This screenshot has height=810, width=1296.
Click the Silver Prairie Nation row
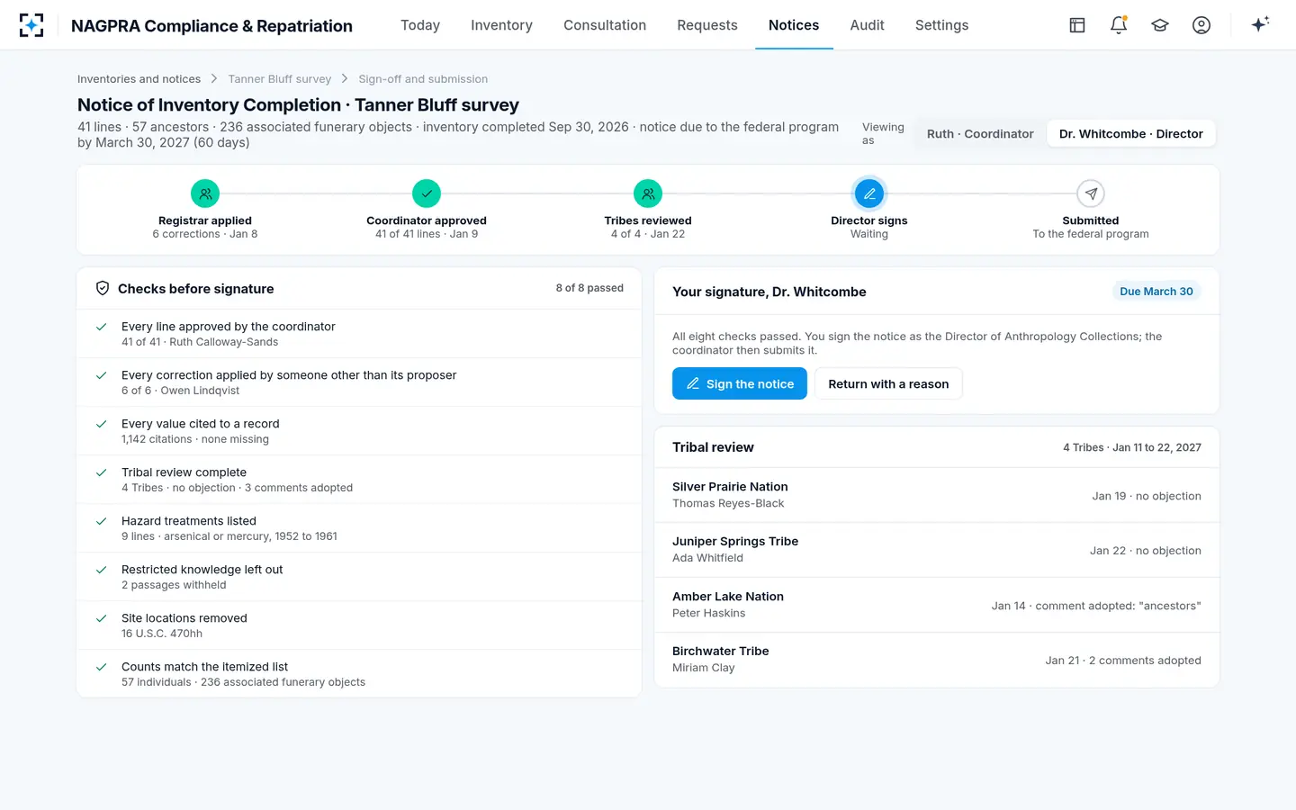click(937, 495)
